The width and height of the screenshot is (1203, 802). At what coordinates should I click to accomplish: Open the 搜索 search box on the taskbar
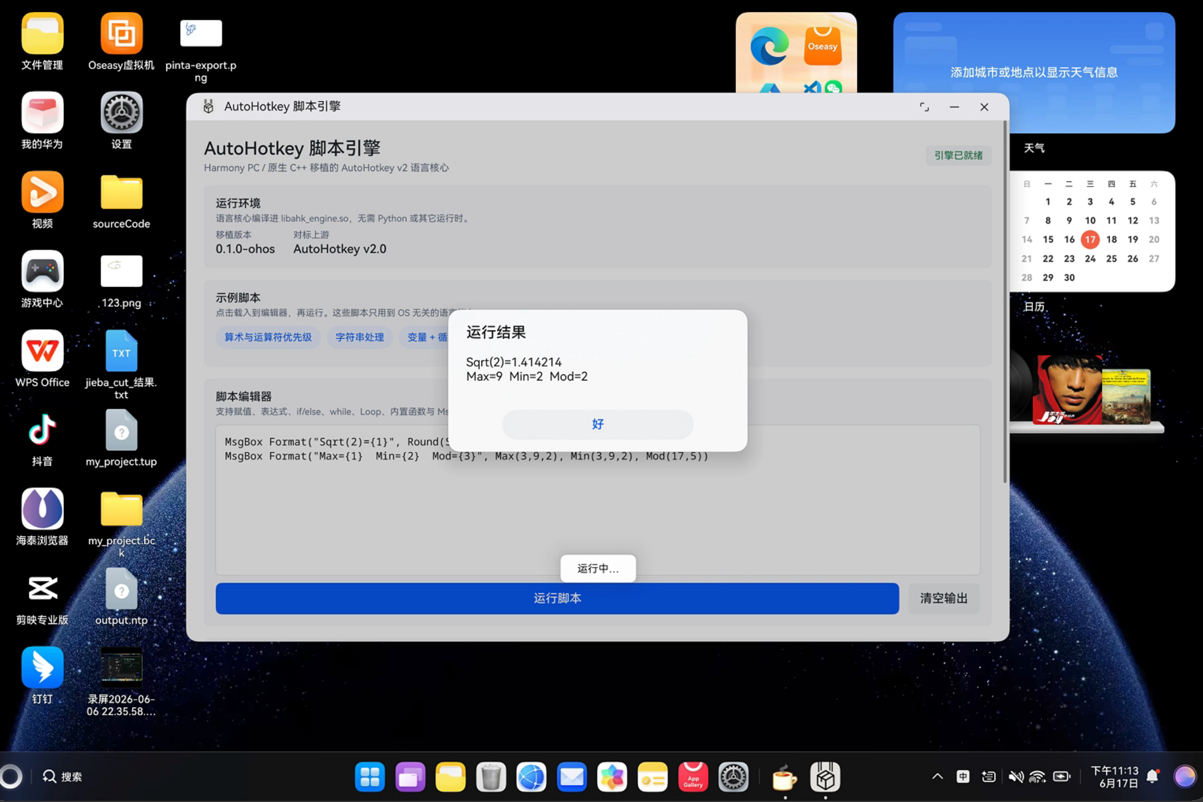(x=62, y=776)
